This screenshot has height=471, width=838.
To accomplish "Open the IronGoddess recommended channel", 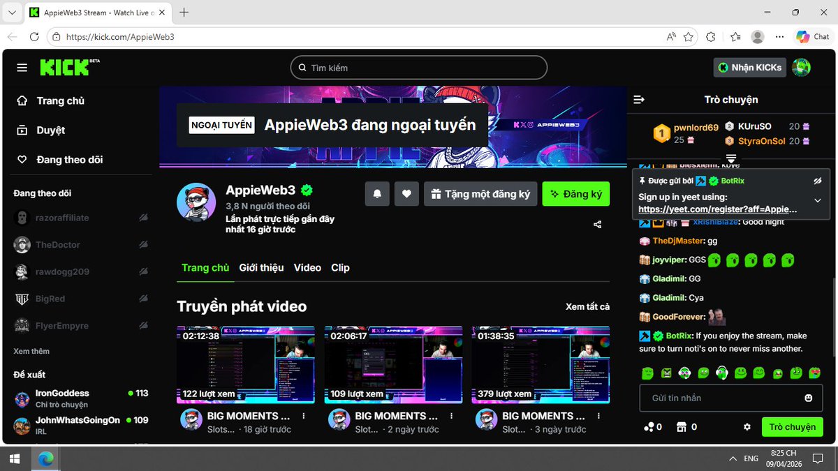I will [x=82, y=398].
